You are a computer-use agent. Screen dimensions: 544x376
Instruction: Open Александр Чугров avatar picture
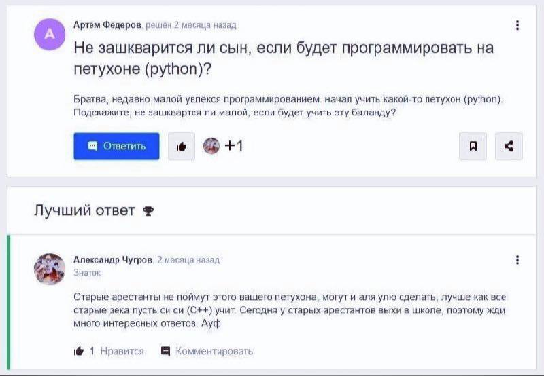50,269
